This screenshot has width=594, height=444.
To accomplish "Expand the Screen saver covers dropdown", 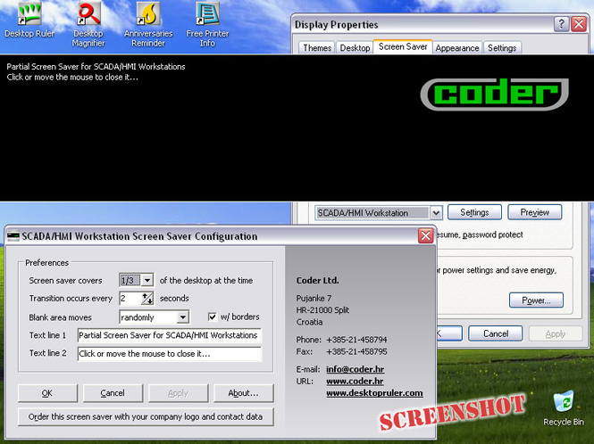I will click(x=147, y=280).
